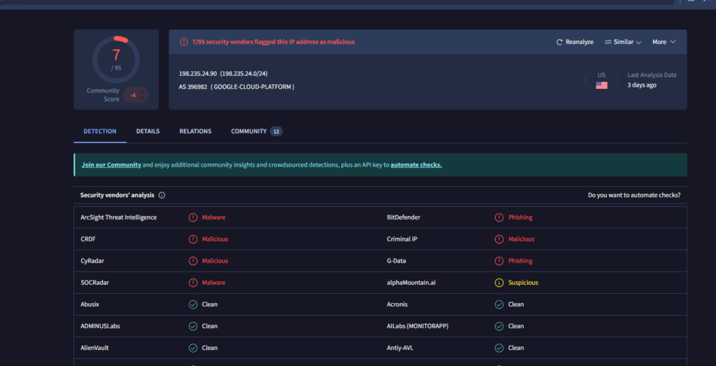Click the red alert icon in flagged banner
716x366 pixels.
(x=184, y=42)
